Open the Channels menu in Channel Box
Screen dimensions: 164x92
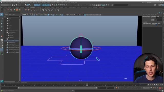(x=145, y=15)
